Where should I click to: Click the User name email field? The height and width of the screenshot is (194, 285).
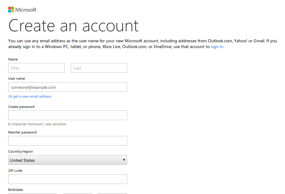(67, 87)
